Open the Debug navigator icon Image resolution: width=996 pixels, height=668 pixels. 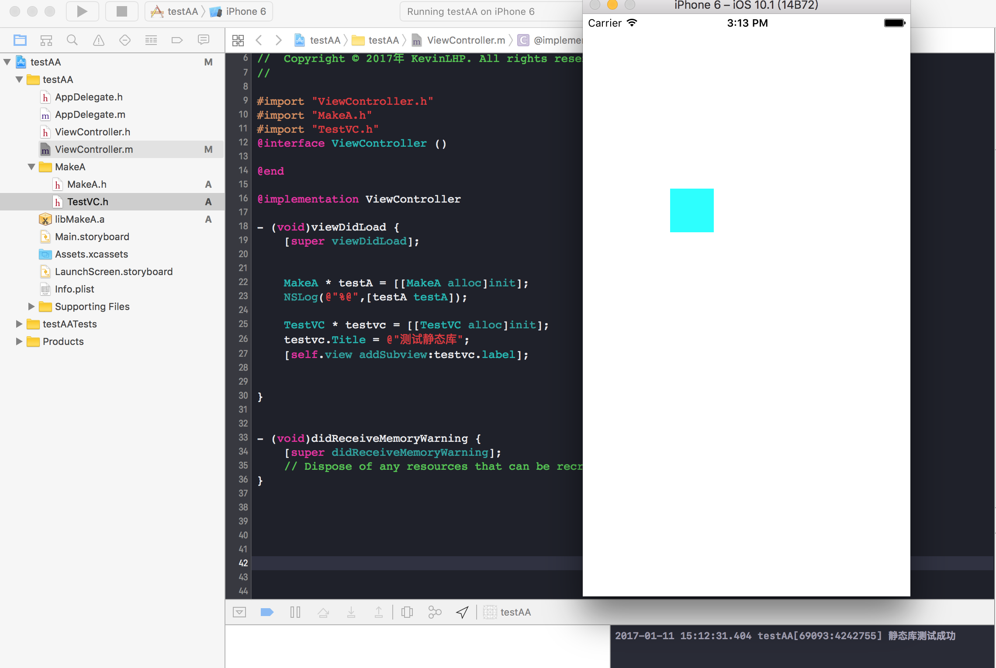click(x=151, y=40)
